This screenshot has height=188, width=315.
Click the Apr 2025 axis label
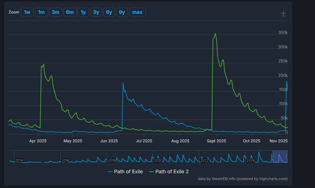pyautogui.click(x=38, y=141)
